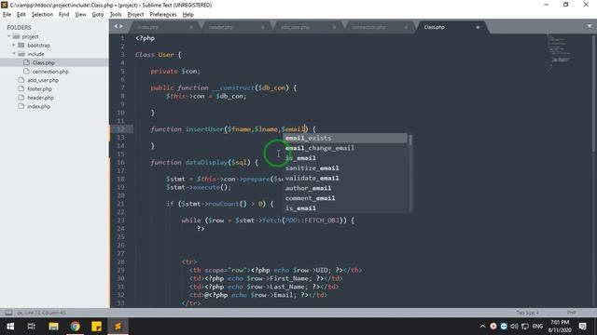The width and height of the screenshot is (597, 335).
Task: Close the header.php tab
Action: pos(263,27)
